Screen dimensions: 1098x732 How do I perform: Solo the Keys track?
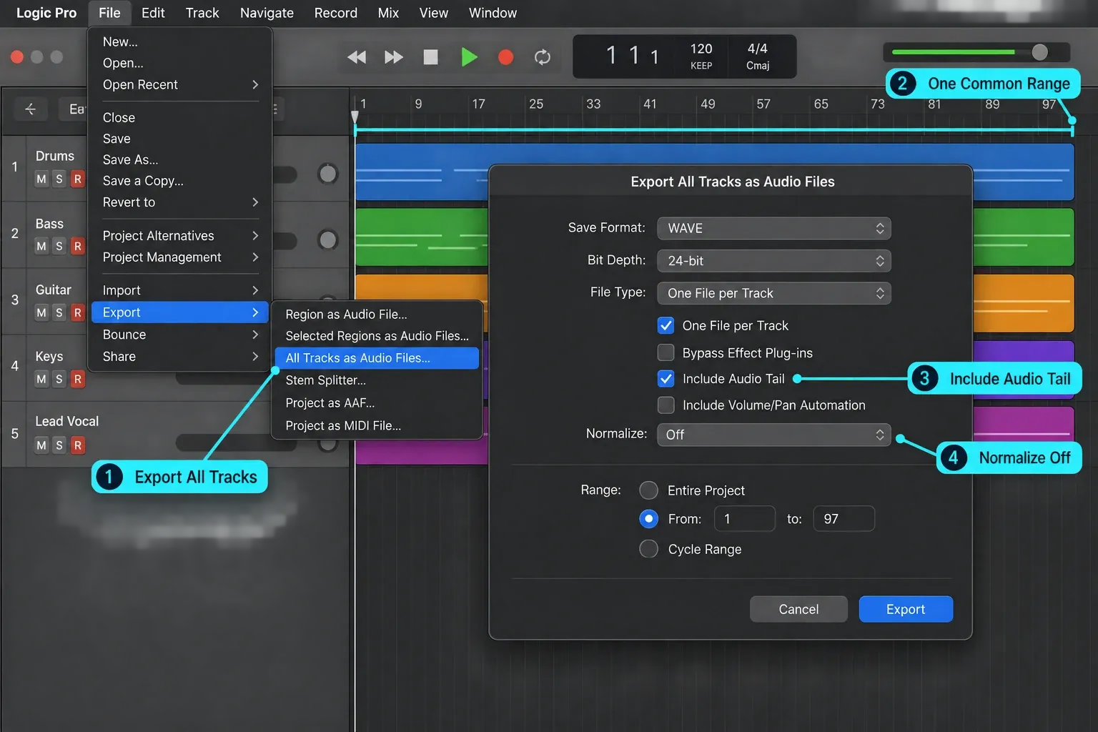(59, 379)
